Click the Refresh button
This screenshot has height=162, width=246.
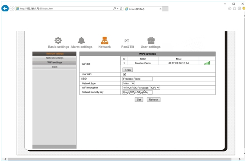pos(153,100)
